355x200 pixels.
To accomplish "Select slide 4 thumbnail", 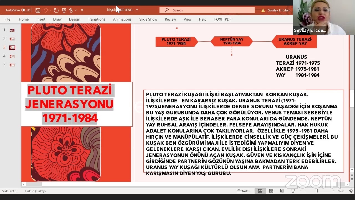I will (x=12, y=56).
